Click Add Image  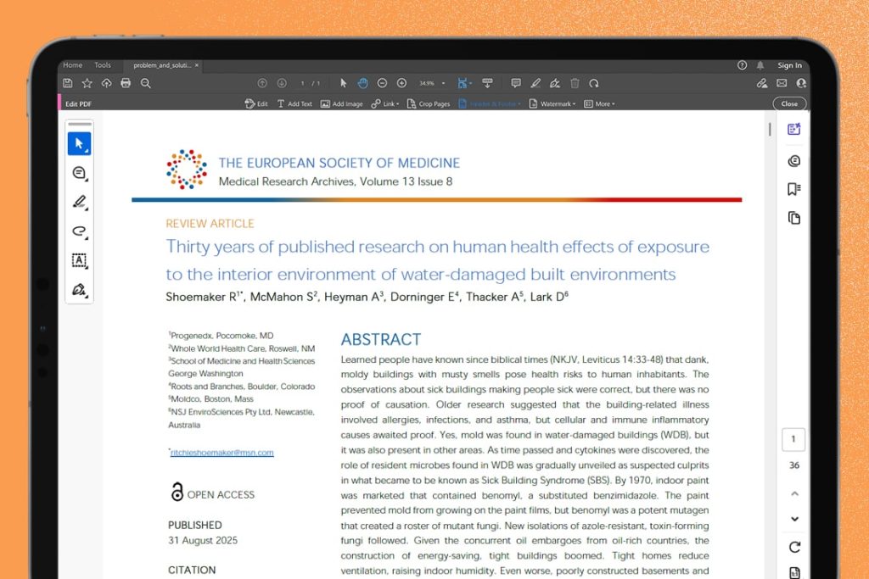[341, 103]
